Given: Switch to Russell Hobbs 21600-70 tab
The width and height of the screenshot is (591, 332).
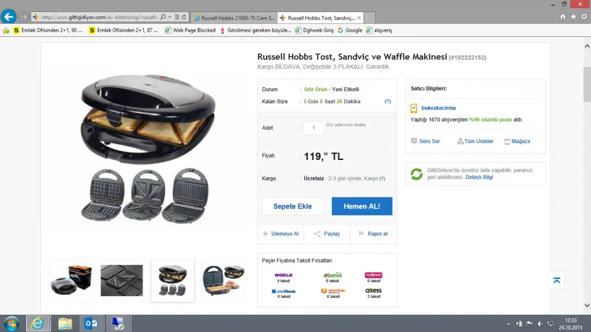Looking at the screenshot, I should 234,18.
